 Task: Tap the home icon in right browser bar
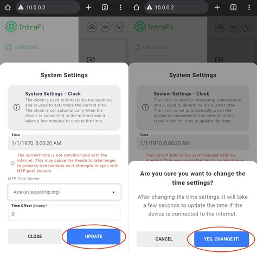[137, 8]
